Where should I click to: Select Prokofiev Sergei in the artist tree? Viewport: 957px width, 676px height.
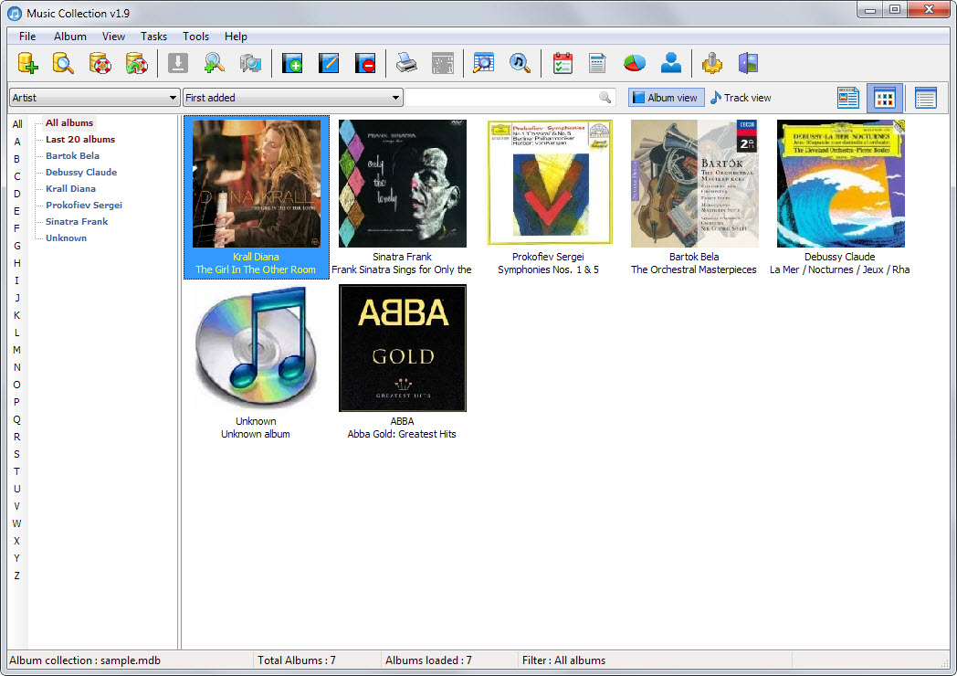pyautogui.click(x=84, y=206)
